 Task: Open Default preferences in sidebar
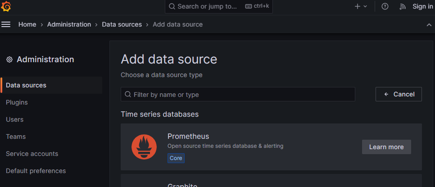point(36,171)
